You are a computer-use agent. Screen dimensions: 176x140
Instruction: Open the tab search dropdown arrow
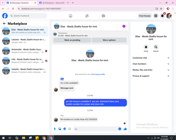point(3,3)
